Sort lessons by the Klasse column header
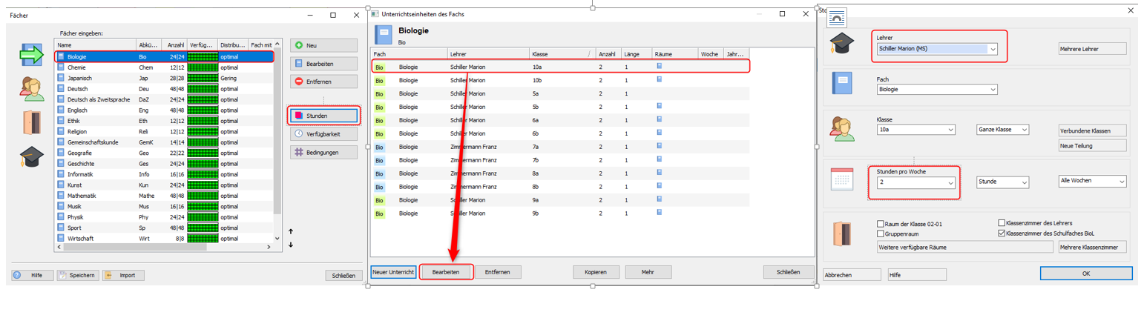 pyautogui.click(x=559, y=54)
